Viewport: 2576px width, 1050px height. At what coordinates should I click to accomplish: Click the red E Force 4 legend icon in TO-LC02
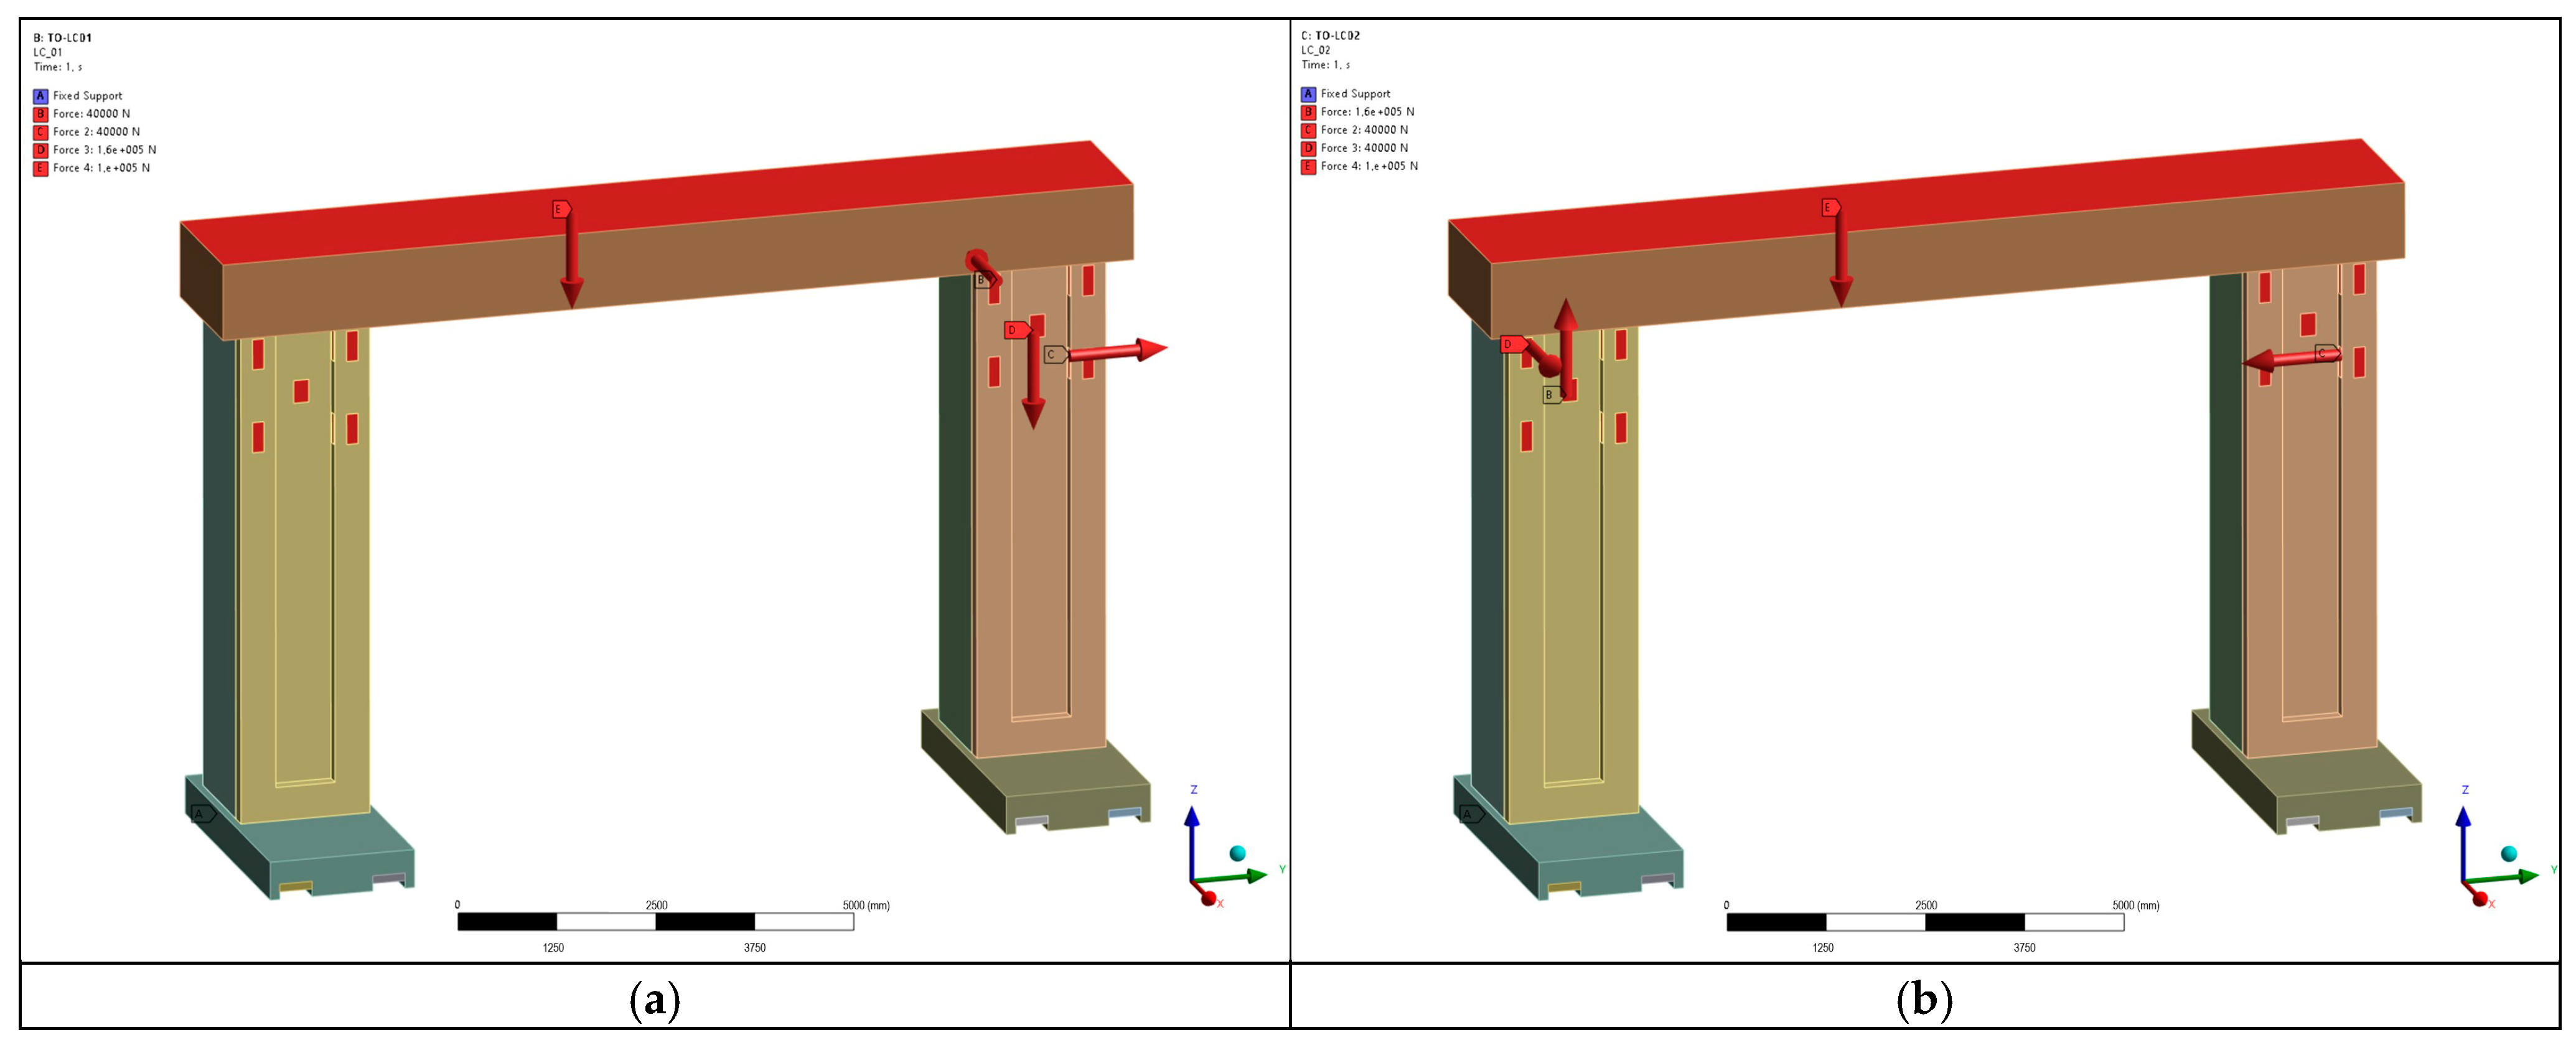pos(1307,166)
